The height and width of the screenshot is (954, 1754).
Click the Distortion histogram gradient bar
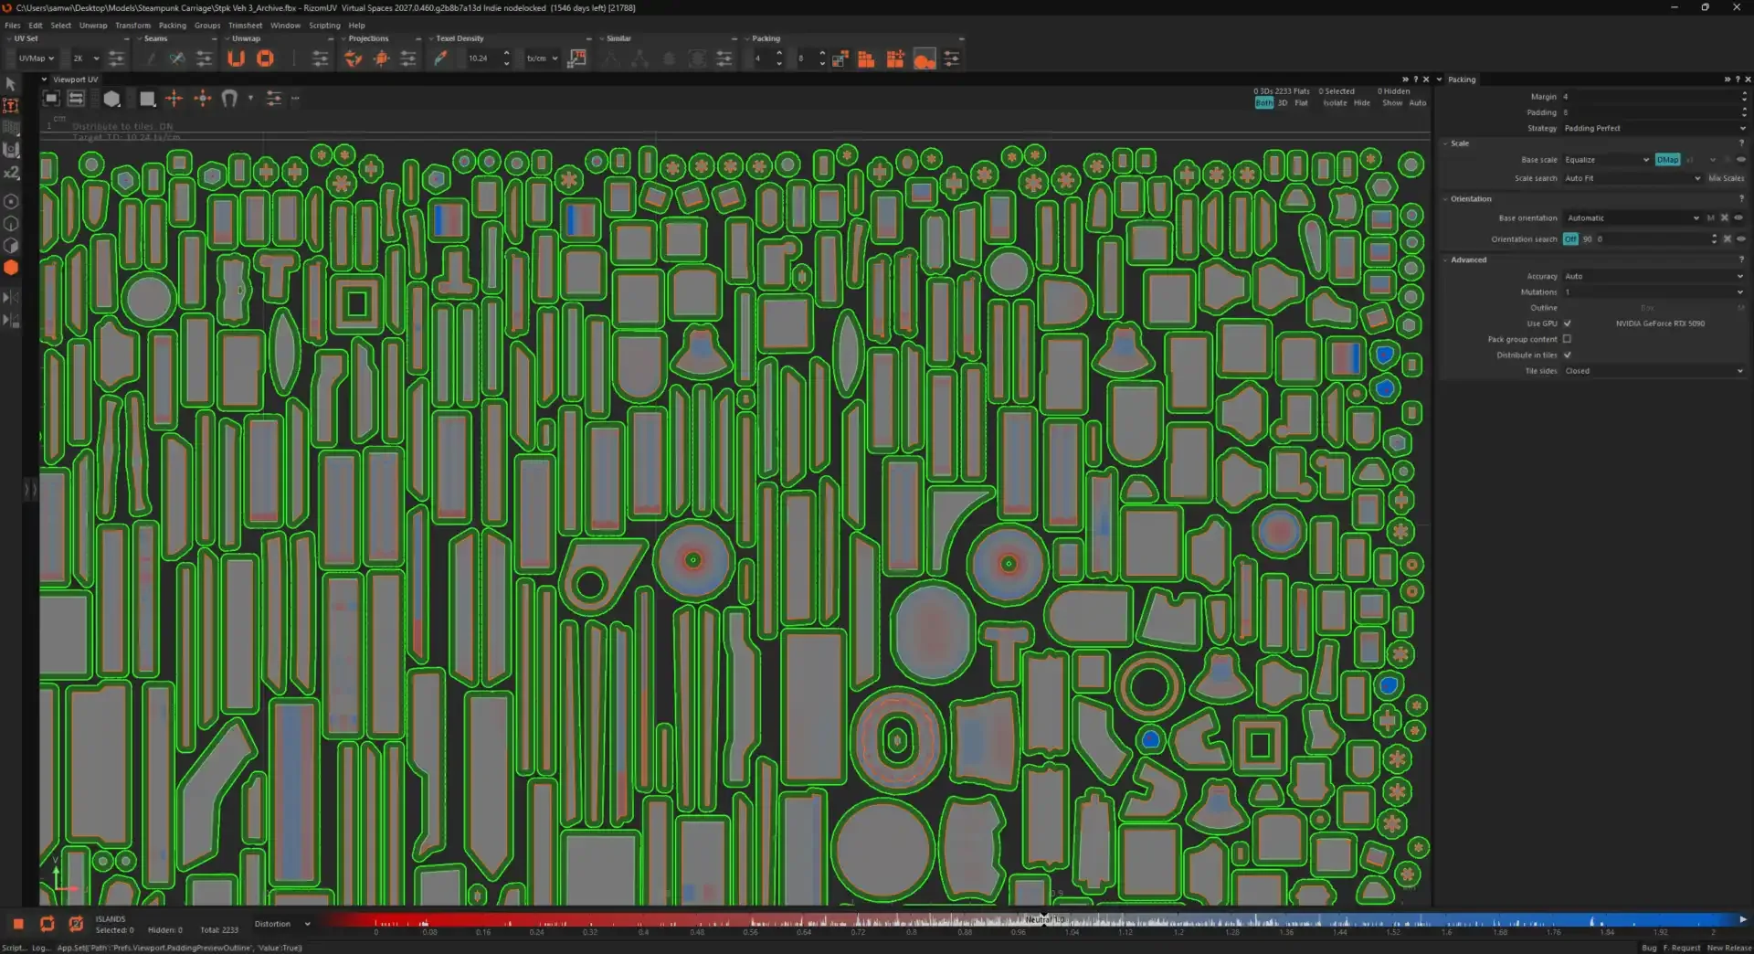(x=1032, y=920)
